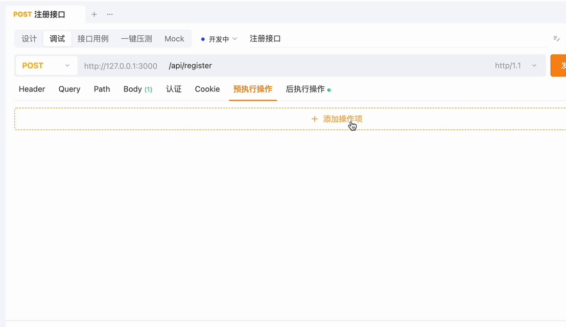Image resolution: width=566 pixels, height=327 pixels.
Task: Open the Mock tab
Action: click(174, 38)
